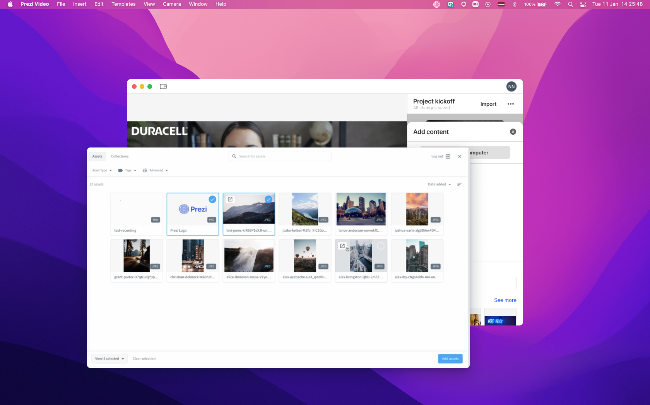Open levi-jones image in external preview
This screenshot has height=405, width=650.
coord(230,199)
